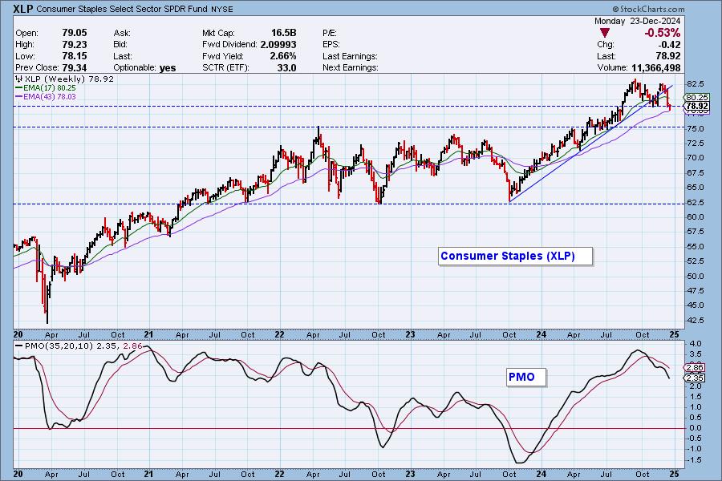Click the Volume value 11,366,498

655,67
